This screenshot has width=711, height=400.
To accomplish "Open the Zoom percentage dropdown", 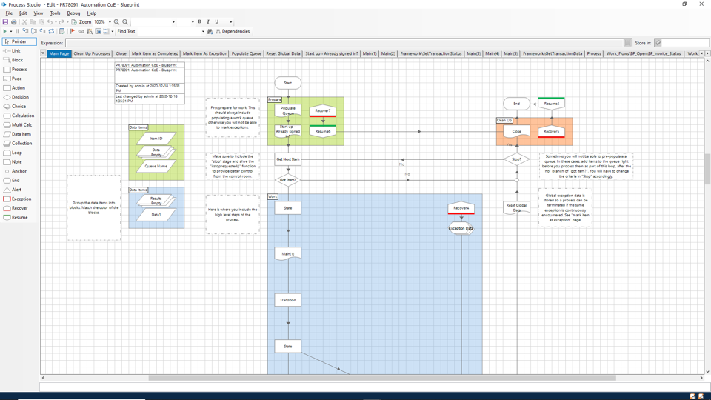I will click(110, 22).
